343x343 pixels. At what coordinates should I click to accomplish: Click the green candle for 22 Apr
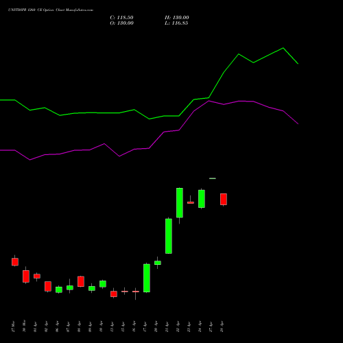(x=180, y=202)
